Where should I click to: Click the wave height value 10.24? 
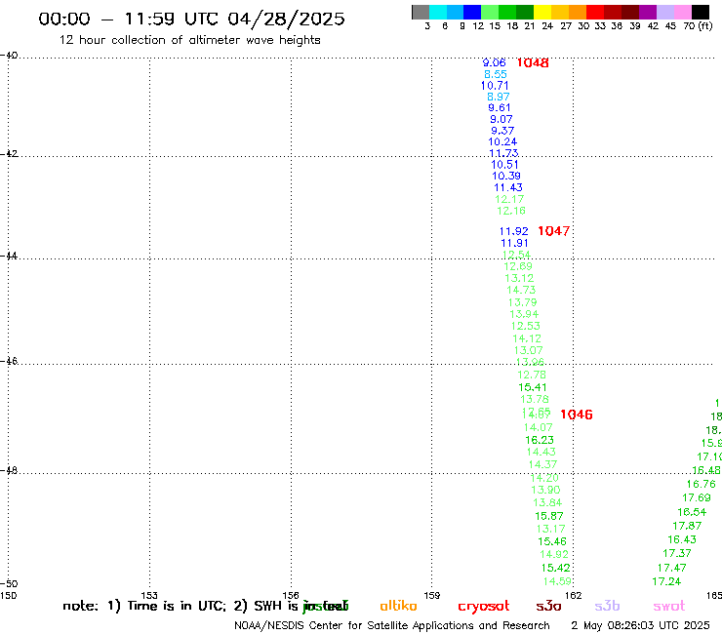tap(502, 141)
